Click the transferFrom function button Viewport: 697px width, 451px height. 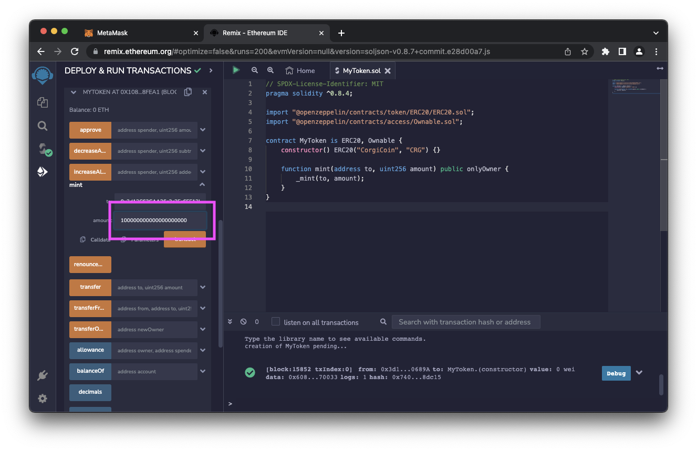pyautogui.click(x=90, y=309)
